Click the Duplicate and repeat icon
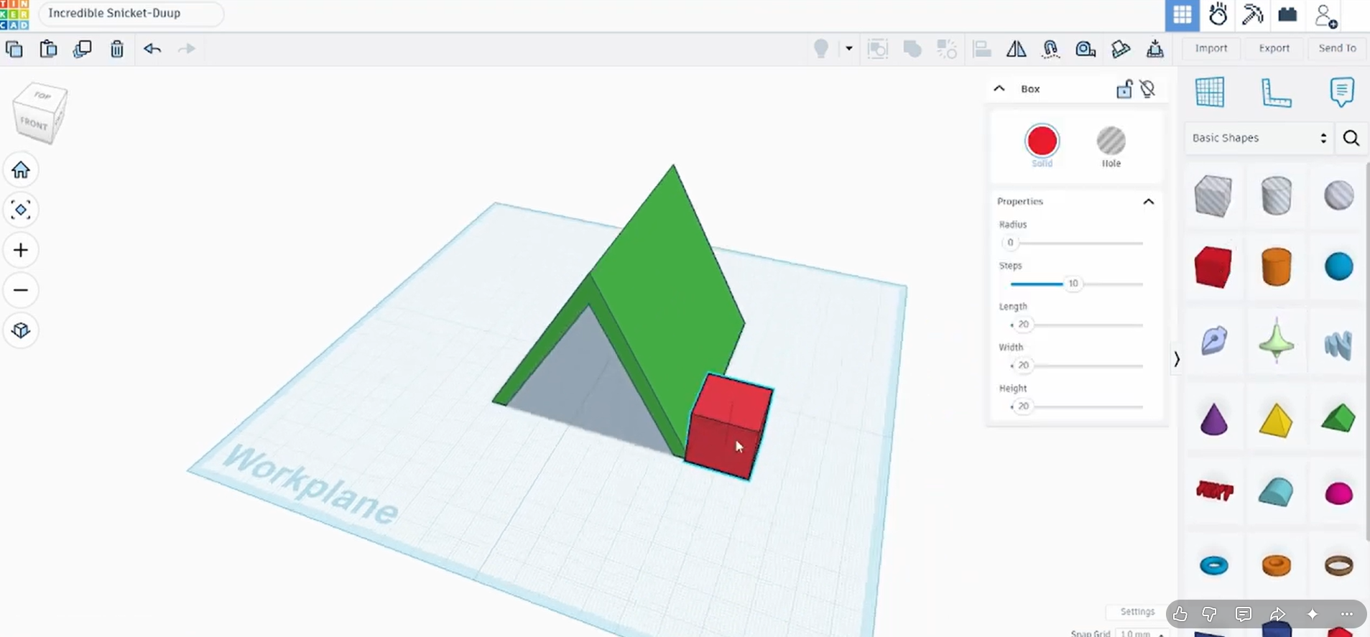Screen dimensions: 1370x637 (x=83, y=49)
